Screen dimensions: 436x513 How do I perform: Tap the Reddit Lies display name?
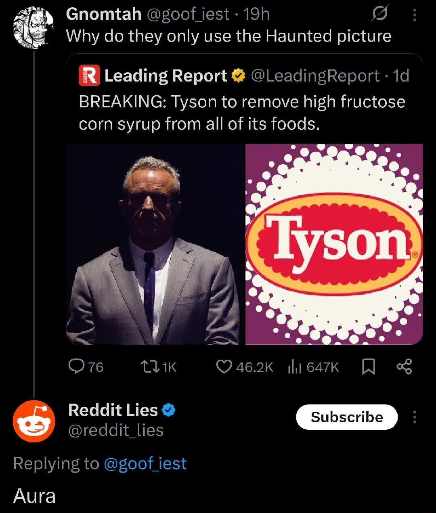click(x=113, y=410)
